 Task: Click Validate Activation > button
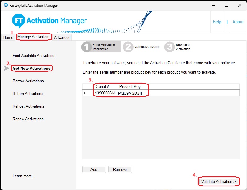[x=218, y=181]
